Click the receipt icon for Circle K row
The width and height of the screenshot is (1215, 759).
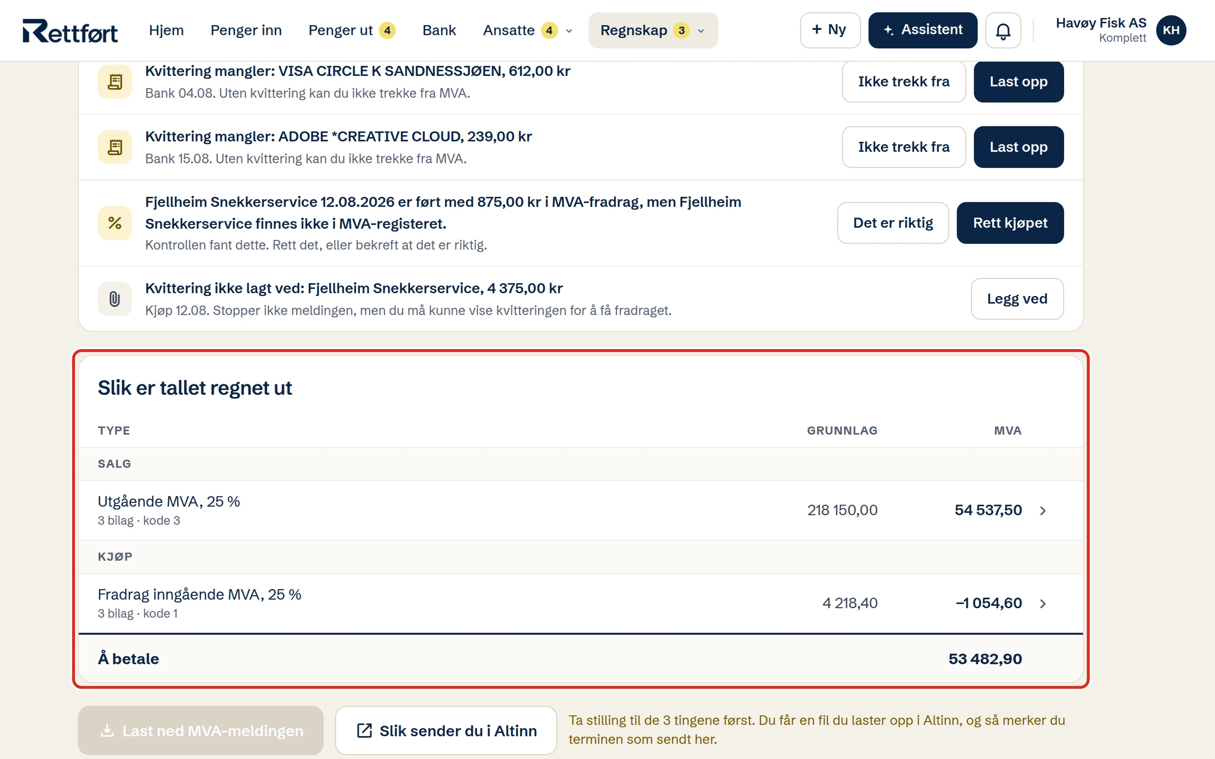point(115,81)
